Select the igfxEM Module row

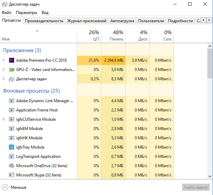[87, 129]
